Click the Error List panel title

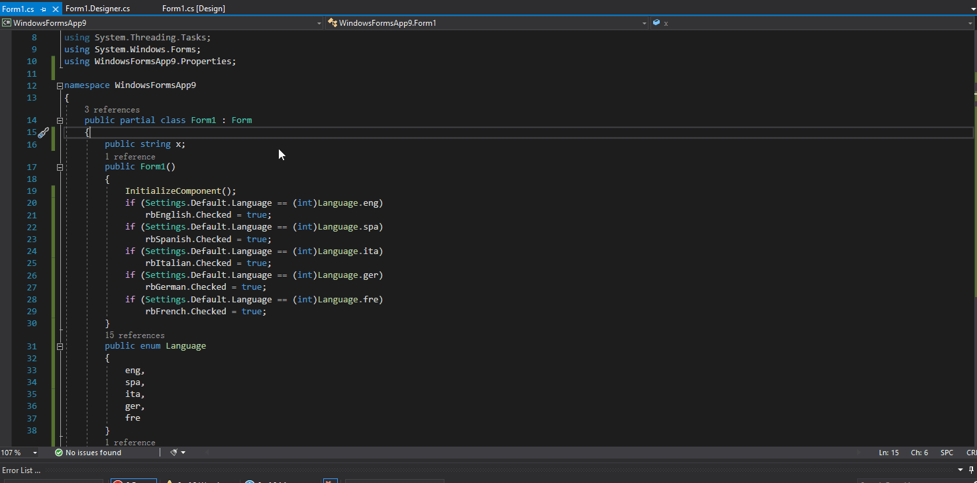[x=21, y=470]
